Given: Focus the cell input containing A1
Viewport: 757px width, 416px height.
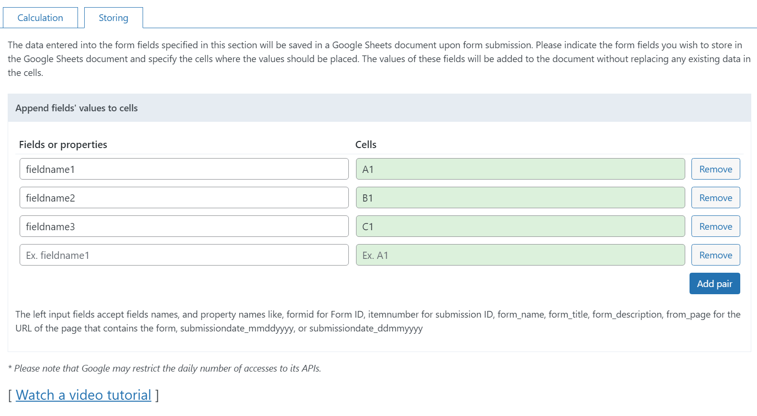Looking at the screenshot, I should pyautogui.click(x=520, y=169).
